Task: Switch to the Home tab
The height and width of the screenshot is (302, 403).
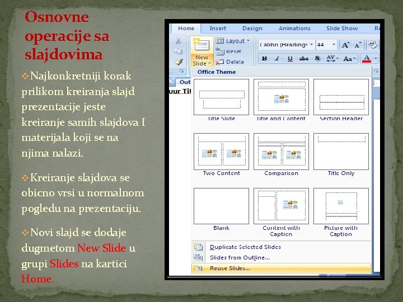Action: (186, 29)
